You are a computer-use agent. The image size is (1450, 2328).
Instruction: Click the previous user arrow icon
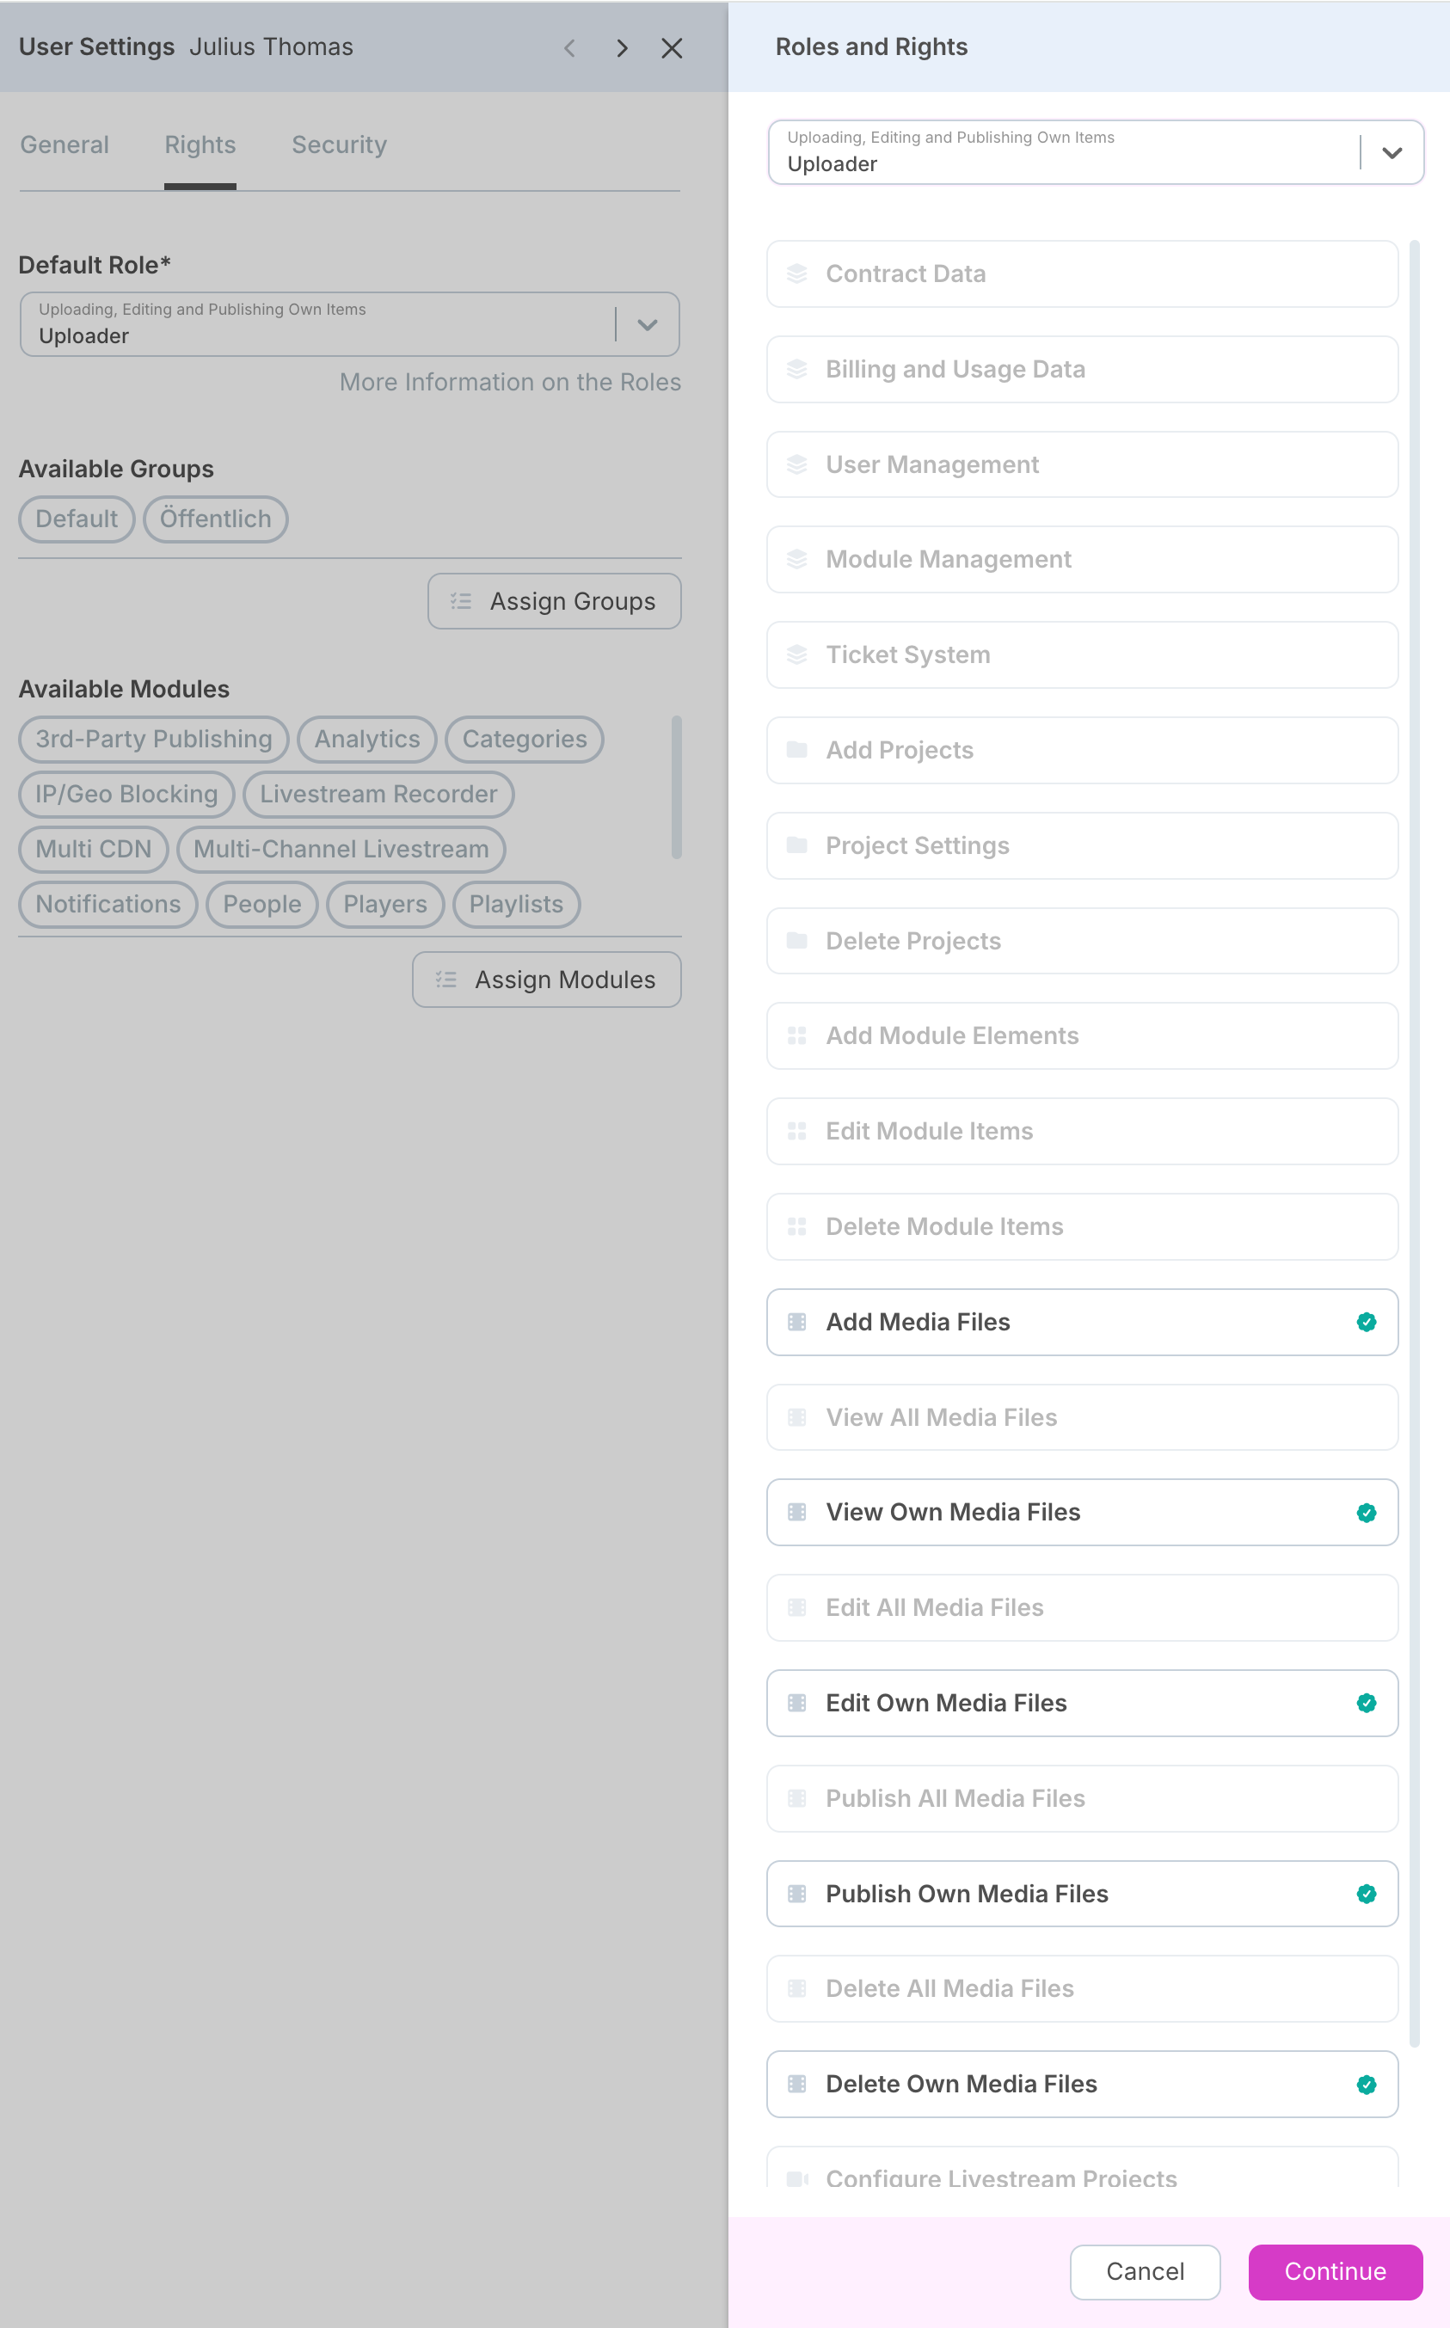pyautogui.click(x=569, y=48)
